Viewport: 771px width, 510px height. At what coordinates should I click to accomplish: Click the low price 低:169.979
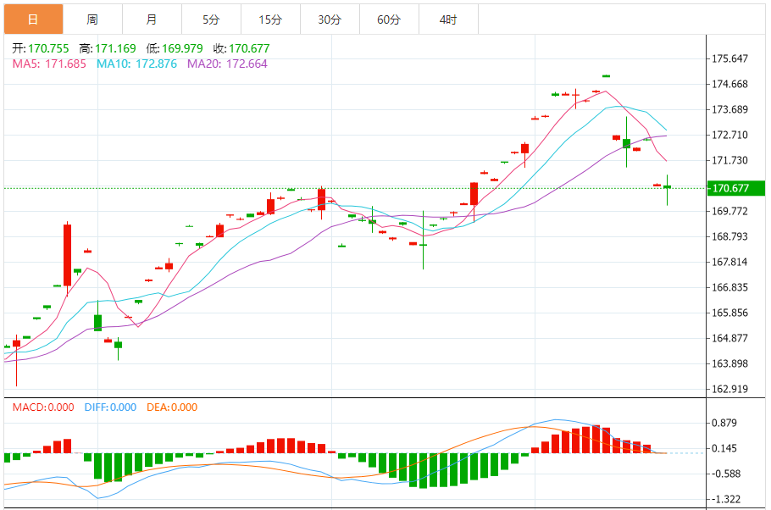point(175,48)
